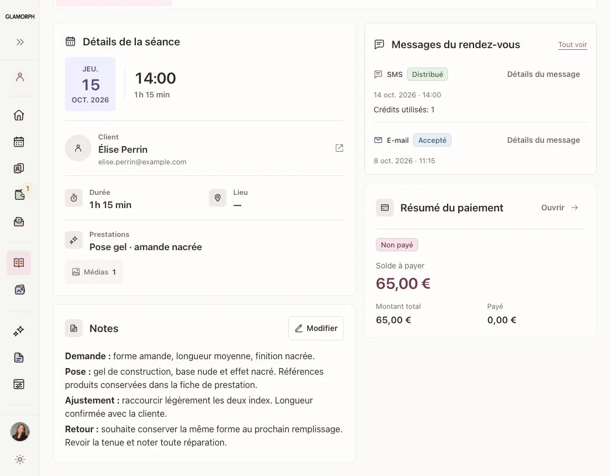Click the service Pose gel · amande nacrée
610x476 pixels.
(x=145, y=247)
